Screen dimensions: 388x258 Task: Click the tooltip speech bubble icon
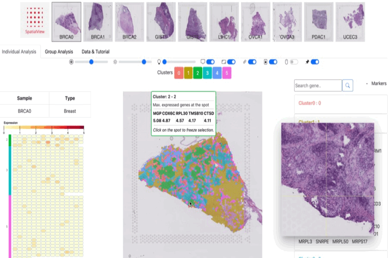coord(203,62)
